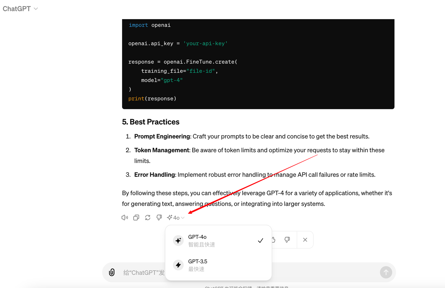
Task: Click the read aloud speaker icon
Action: point(125,217)
